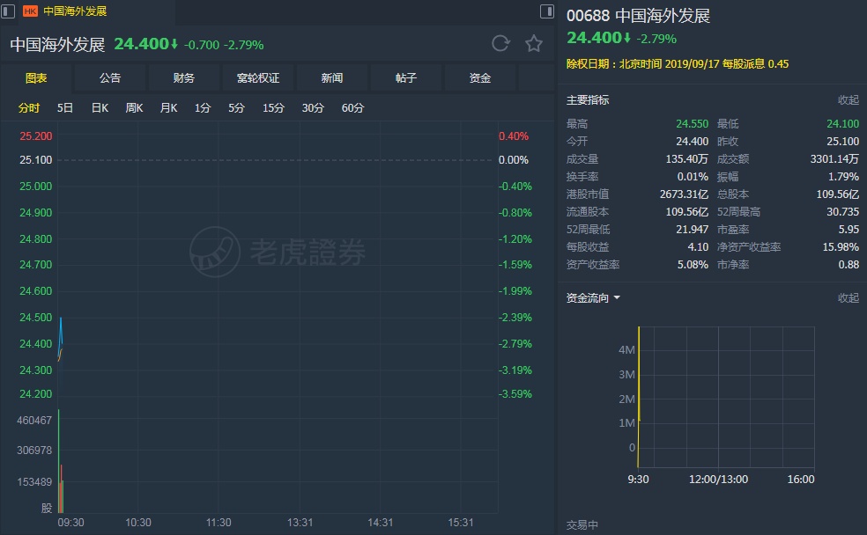This screenshot has width=867, height=535.
Task: Click the 市盈率 value 5.95
Action: coord(848,230)
